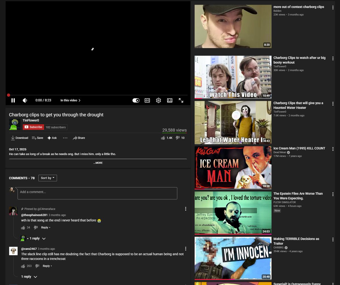
Task: Expand 1 reply under cara2467 comment
Action: pyautogui.click(x=29, y=277)
